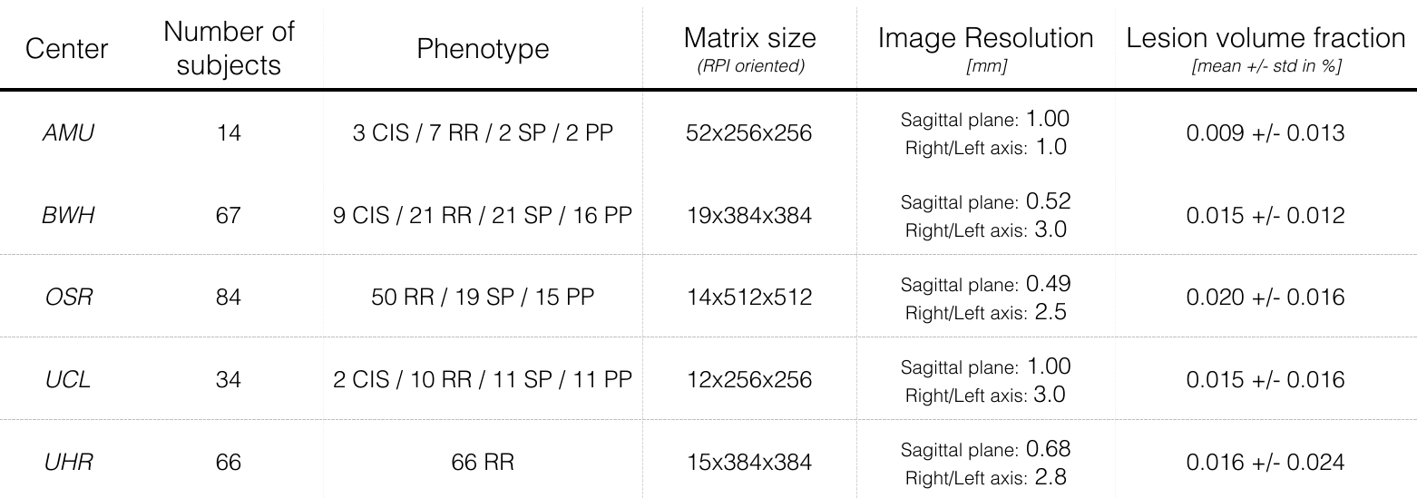Select the UHR center cell

(66, 463)
